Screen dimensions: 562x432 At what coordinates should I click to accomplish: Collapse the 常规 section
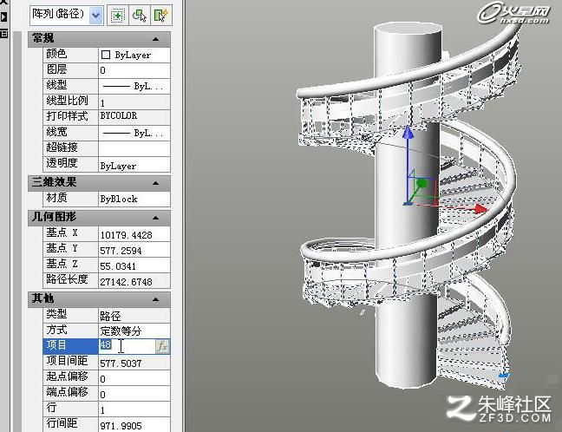coord(155,39)
